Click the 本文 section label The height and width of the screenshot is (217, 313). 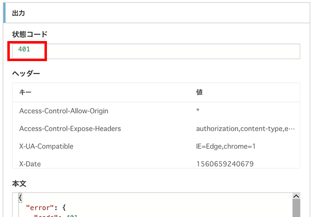tap(19, 183)
